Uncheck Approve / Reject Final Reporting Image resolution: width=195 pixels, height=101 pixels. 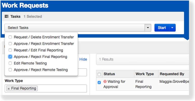coord(10,57)
